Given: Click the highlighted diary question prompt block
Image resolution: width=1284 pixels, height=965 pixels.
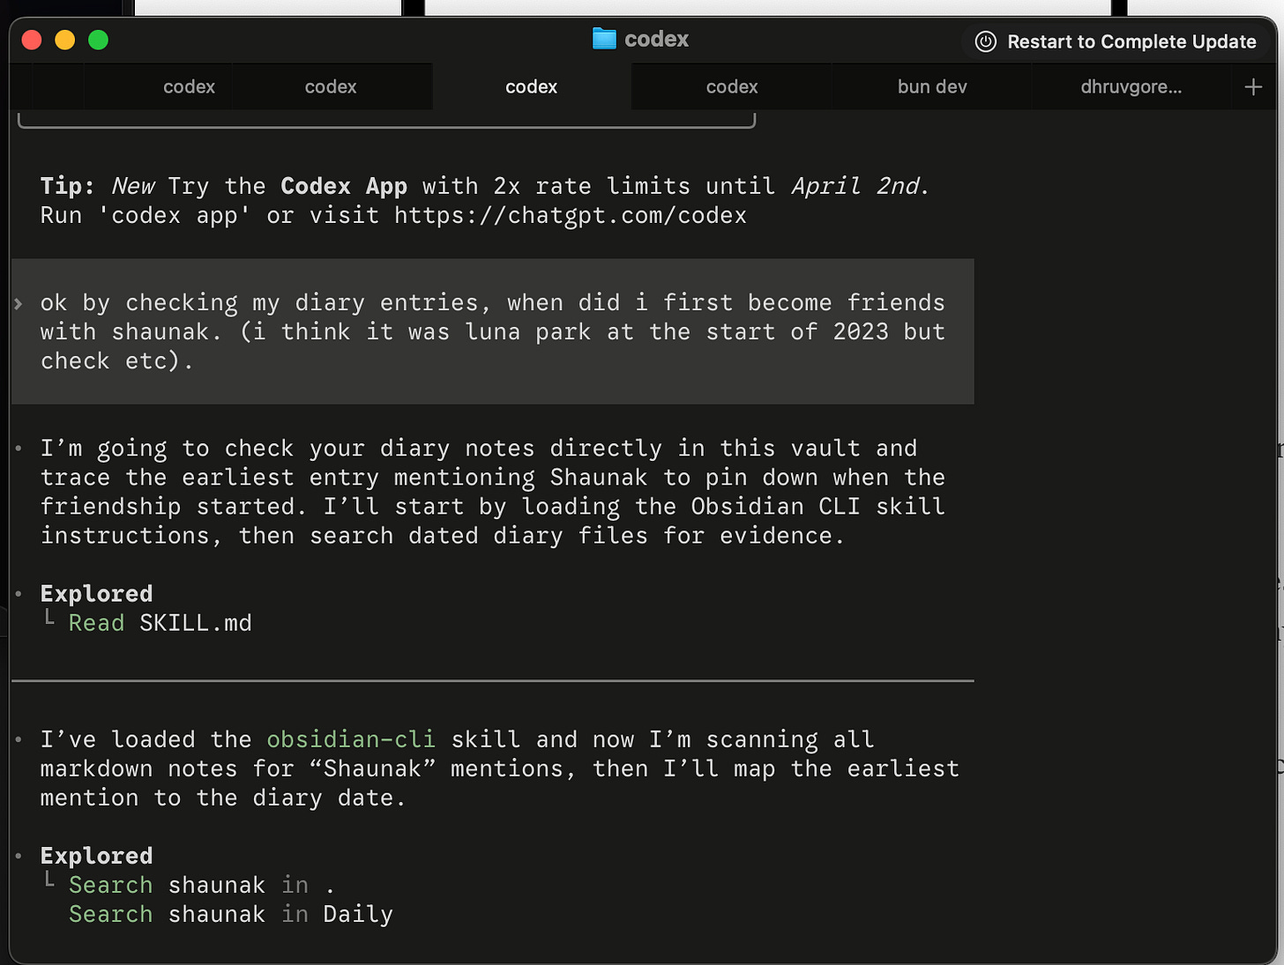Looking at the screenshot, I should pyautogui.click(x=492, y=331).
